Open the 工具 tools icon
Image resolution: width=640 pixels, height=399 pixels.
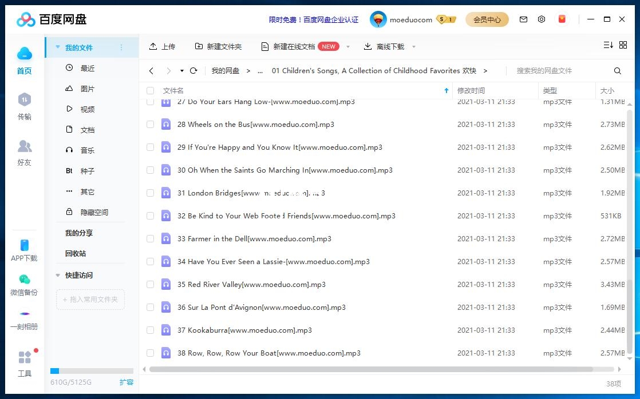point(25,358)
